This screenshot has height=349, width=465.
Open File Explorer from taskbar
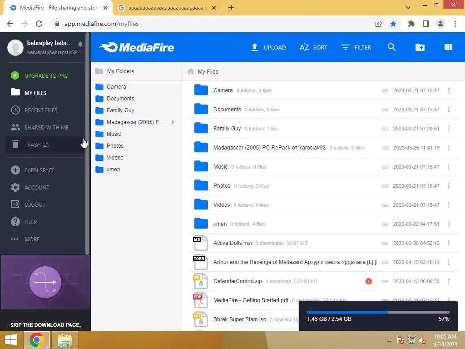64,340
